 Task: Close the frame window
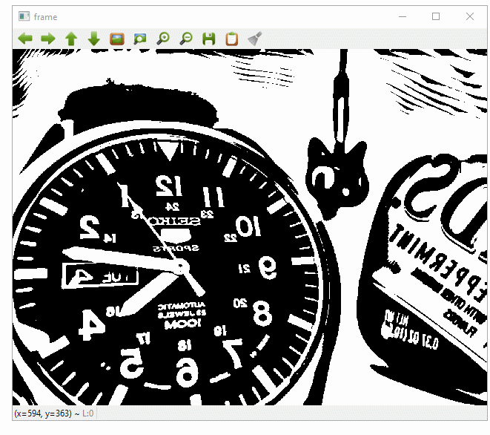click(470, 16)
